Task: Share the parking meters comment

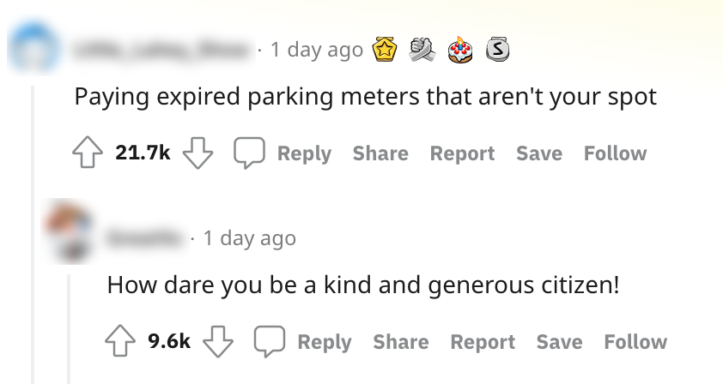Action: click(380, 153)
